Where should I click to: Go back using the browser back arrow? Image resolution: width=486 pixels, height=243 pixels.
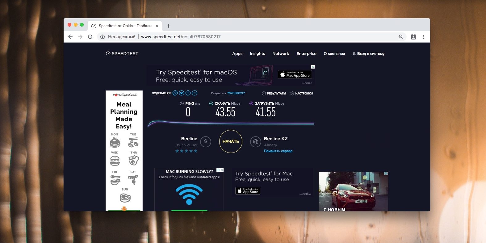(x=70, y=37)
